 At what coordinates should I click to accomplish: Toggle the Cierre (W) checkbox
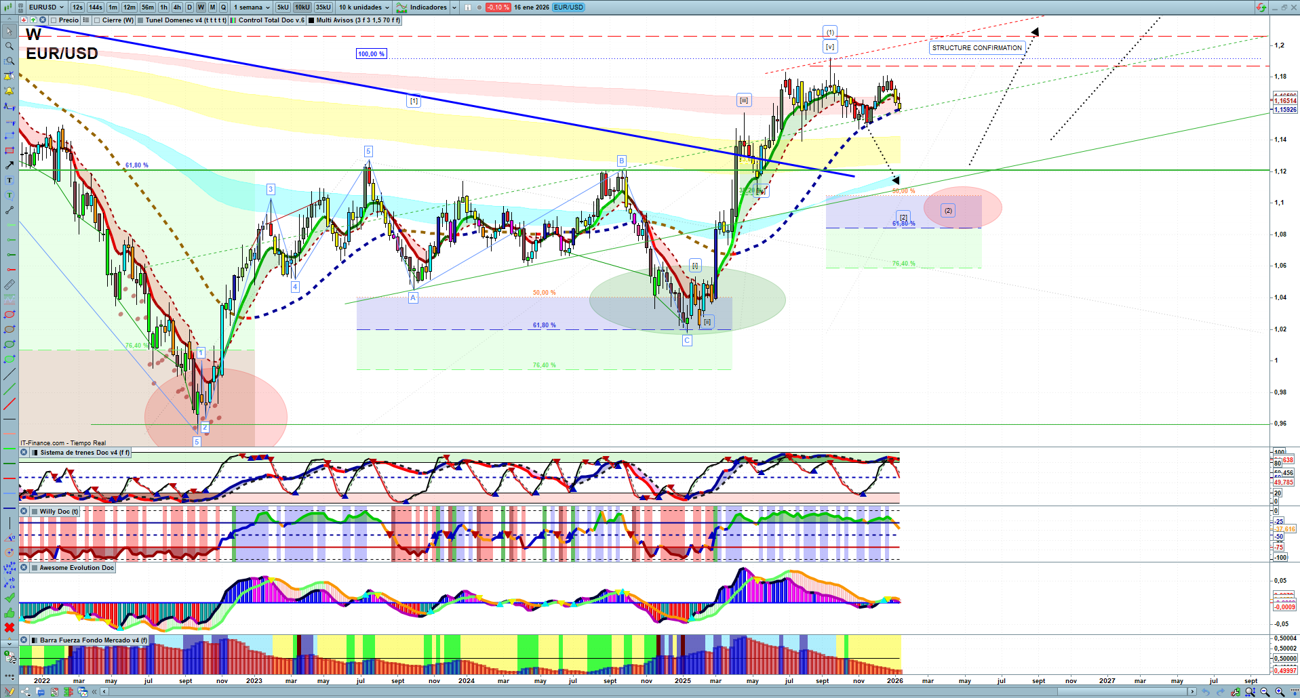[x=97, y=20]
